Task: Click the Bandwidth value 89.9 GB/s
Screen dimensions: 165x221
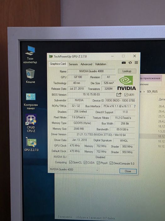Action: click(x=122, y=129)
